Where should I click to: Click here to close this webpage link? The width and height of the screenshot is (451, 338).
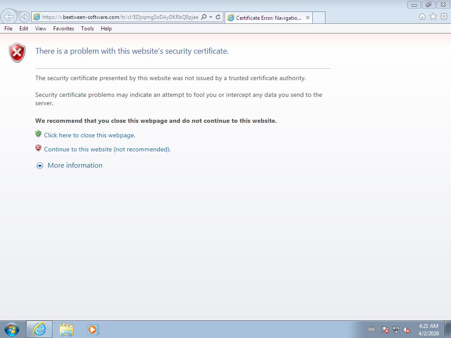point(89,135)
